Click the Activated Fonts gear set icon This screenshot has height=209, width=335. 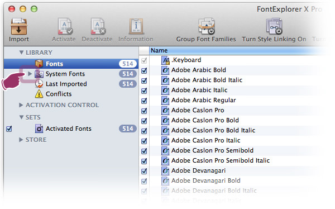(x=39, y=129)
